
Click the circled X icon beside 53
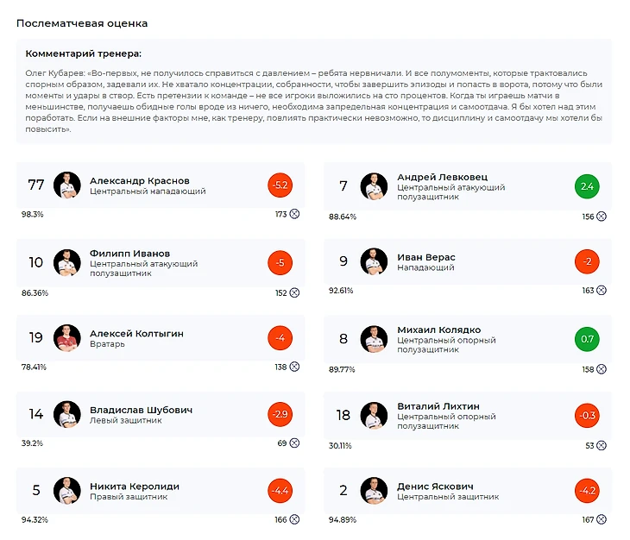[602, 445]
